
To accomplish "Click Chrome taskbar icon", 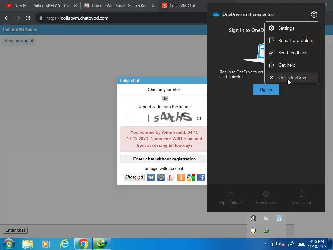I will [x=83, y=244].
